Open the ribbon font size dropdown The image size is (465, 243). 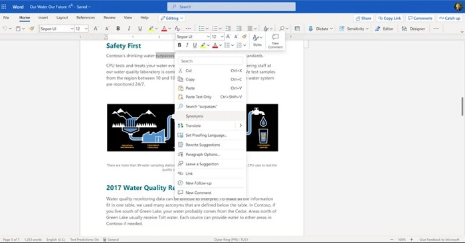pos(86,29)
